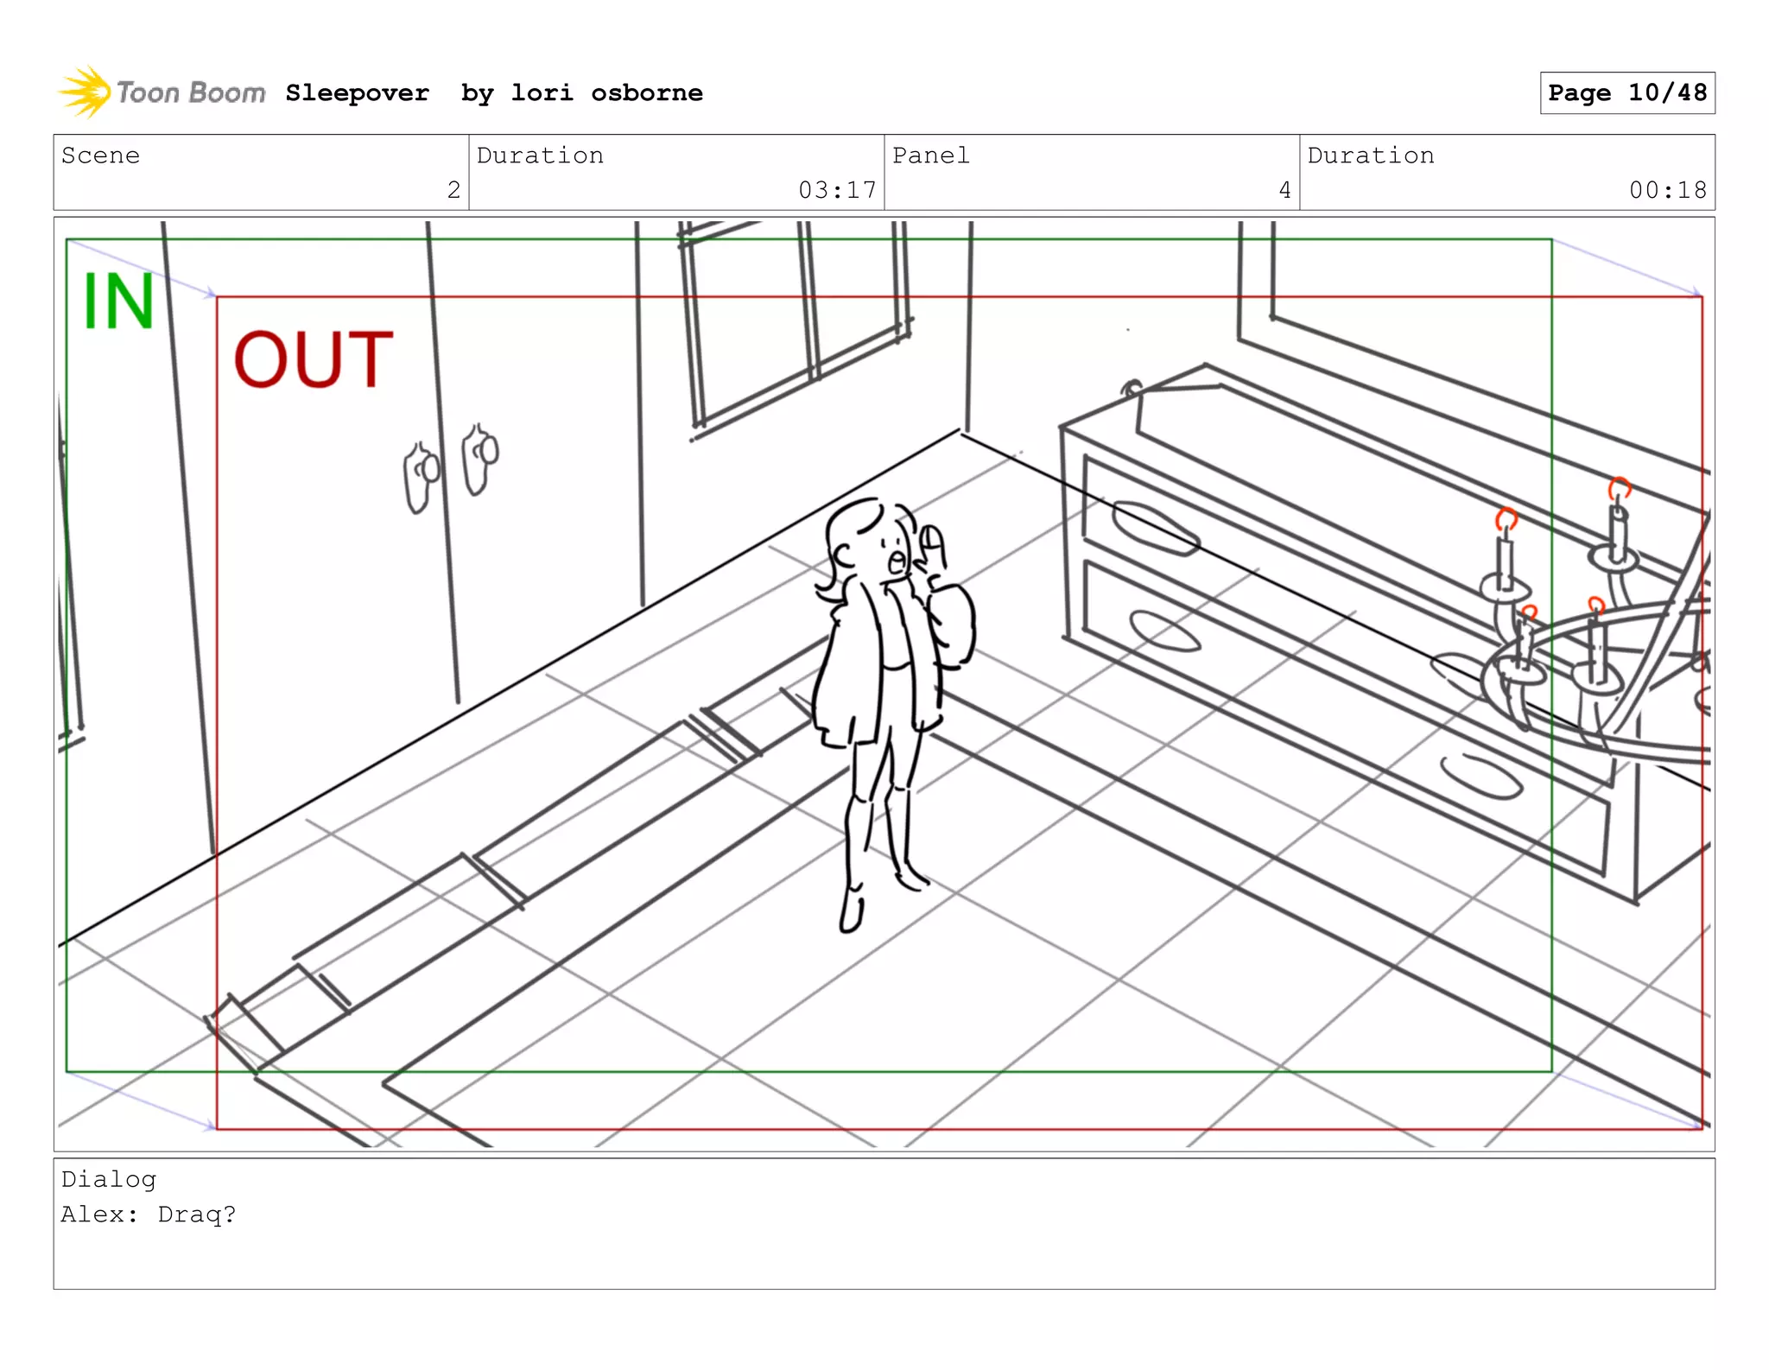Click the Toon Boom logo icon
The height and width of the screenshot is (1370, 1769).
(x=84, y=92)
